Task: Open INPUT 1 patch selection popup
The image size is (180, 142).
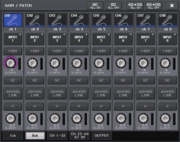Action: (13, 39)
